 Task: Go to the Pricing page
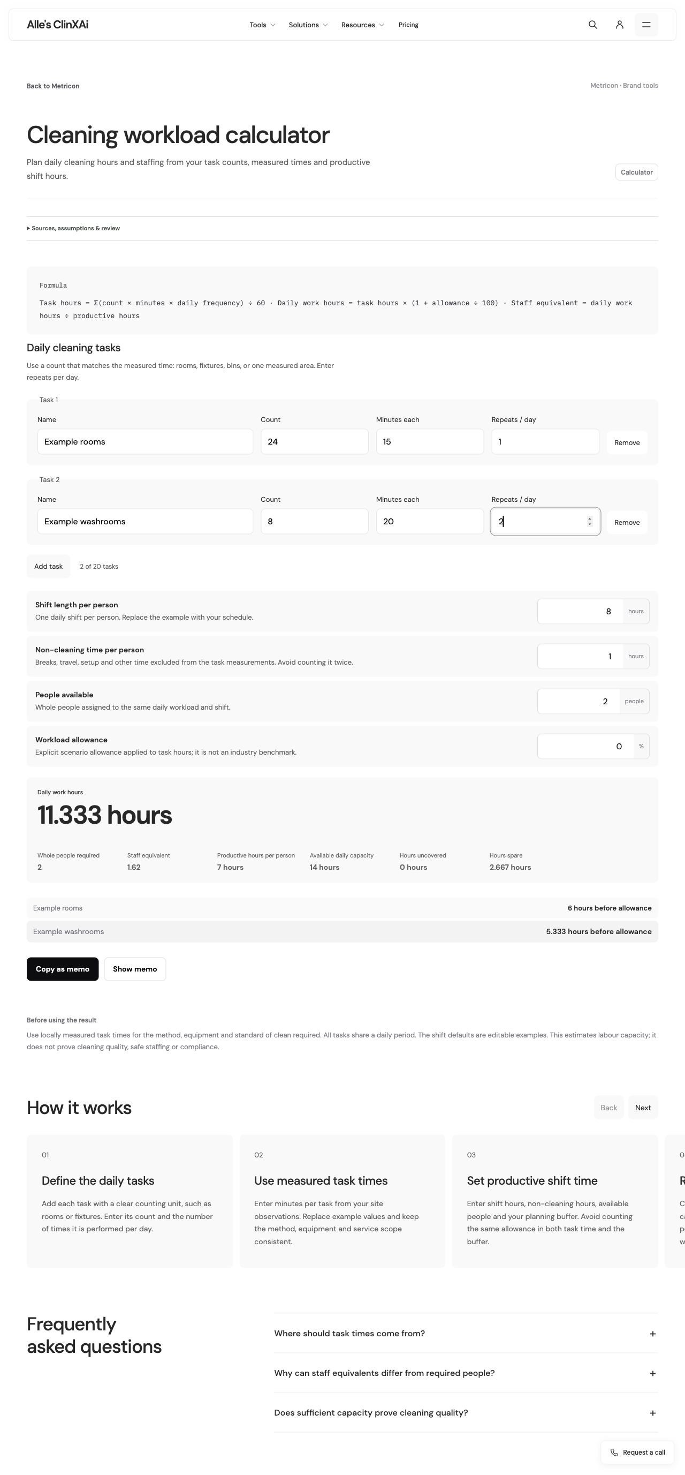pyautogui.click(x=408, y=25)
